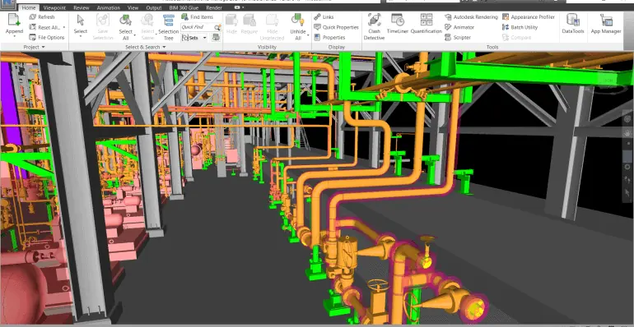
Task: Expand the Select & Search panel title
Action: coord(146,47)
